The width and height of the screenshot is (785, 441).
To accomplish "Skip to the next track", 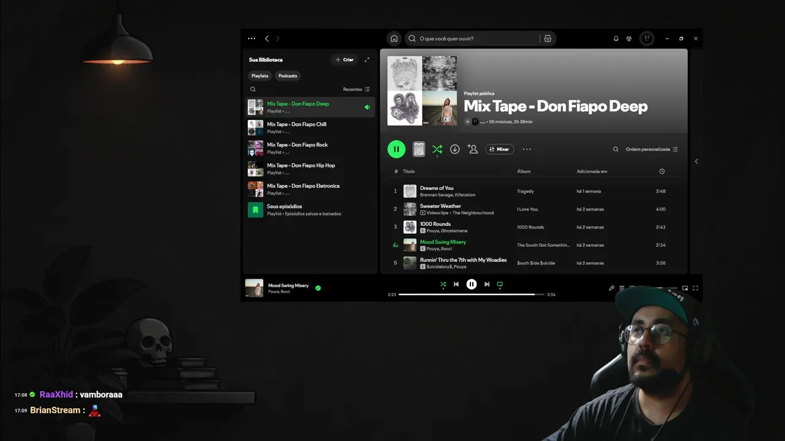I will tap(487, 284).
